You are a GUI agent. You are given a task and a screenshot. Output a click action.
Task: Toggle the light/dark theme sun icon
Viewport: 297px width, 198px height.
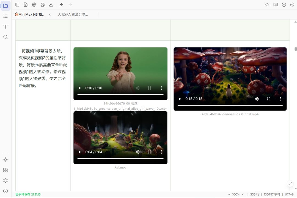pyautogui.click(x=5, y=160)
